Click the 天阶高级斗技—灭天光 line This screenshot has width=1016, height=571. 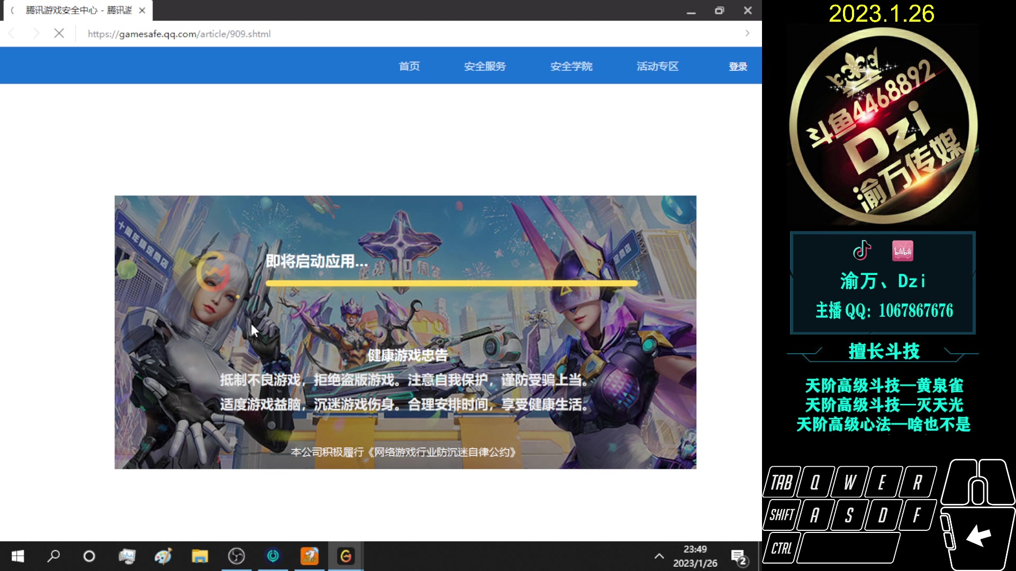(x=884, y=405)
